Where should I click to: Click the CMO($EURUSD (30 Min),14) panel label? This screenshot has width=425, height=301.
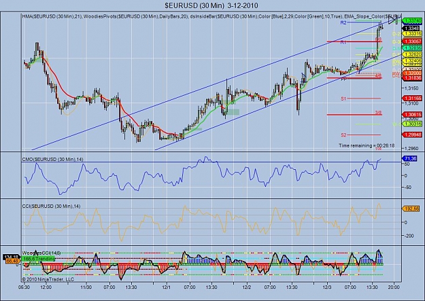pos(52,159)
